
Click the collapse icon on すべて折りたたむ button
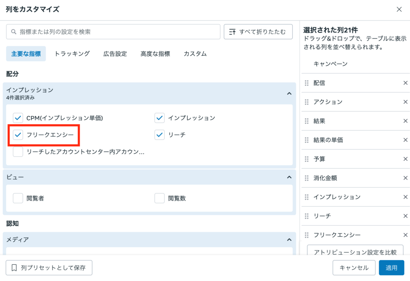tap(233, 31)
